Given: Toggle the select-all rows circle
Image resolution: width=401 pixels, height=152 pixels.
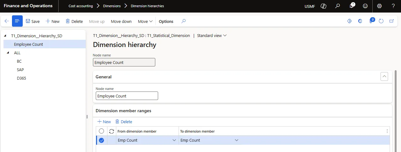Looking at the screenshot, I should (101, 131).
